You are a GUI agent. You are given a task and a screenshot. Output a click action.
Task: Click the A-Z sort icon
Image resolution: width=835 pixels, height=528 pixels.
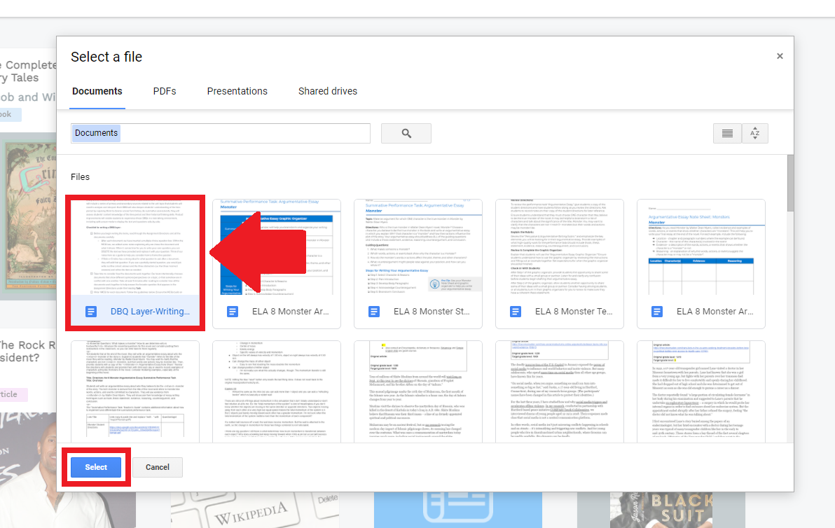pos(754,133)
